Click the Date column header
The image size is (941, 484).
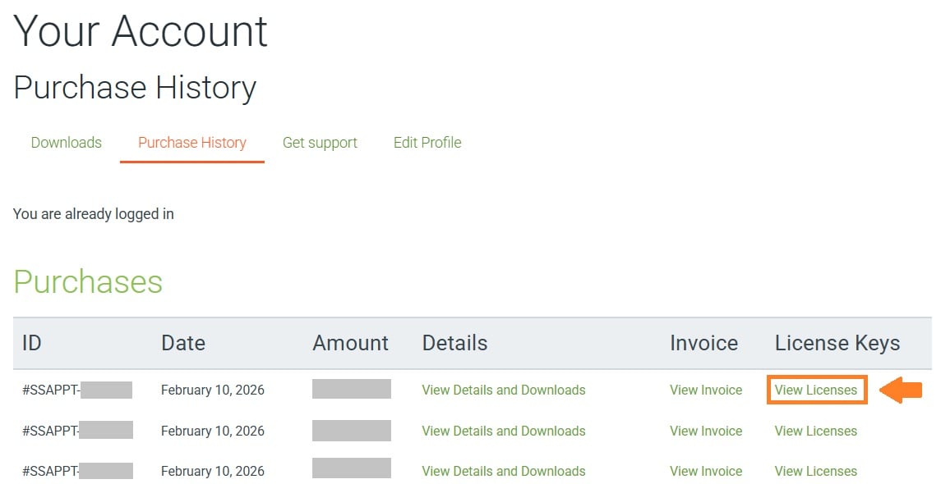tap(183, 343)
